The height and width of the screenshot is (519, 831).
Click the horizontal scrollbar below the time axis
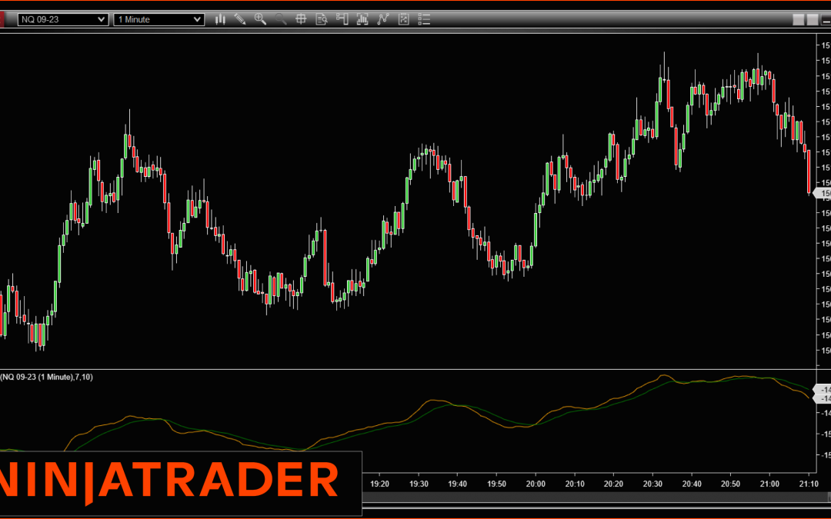[x=596, y=497]
